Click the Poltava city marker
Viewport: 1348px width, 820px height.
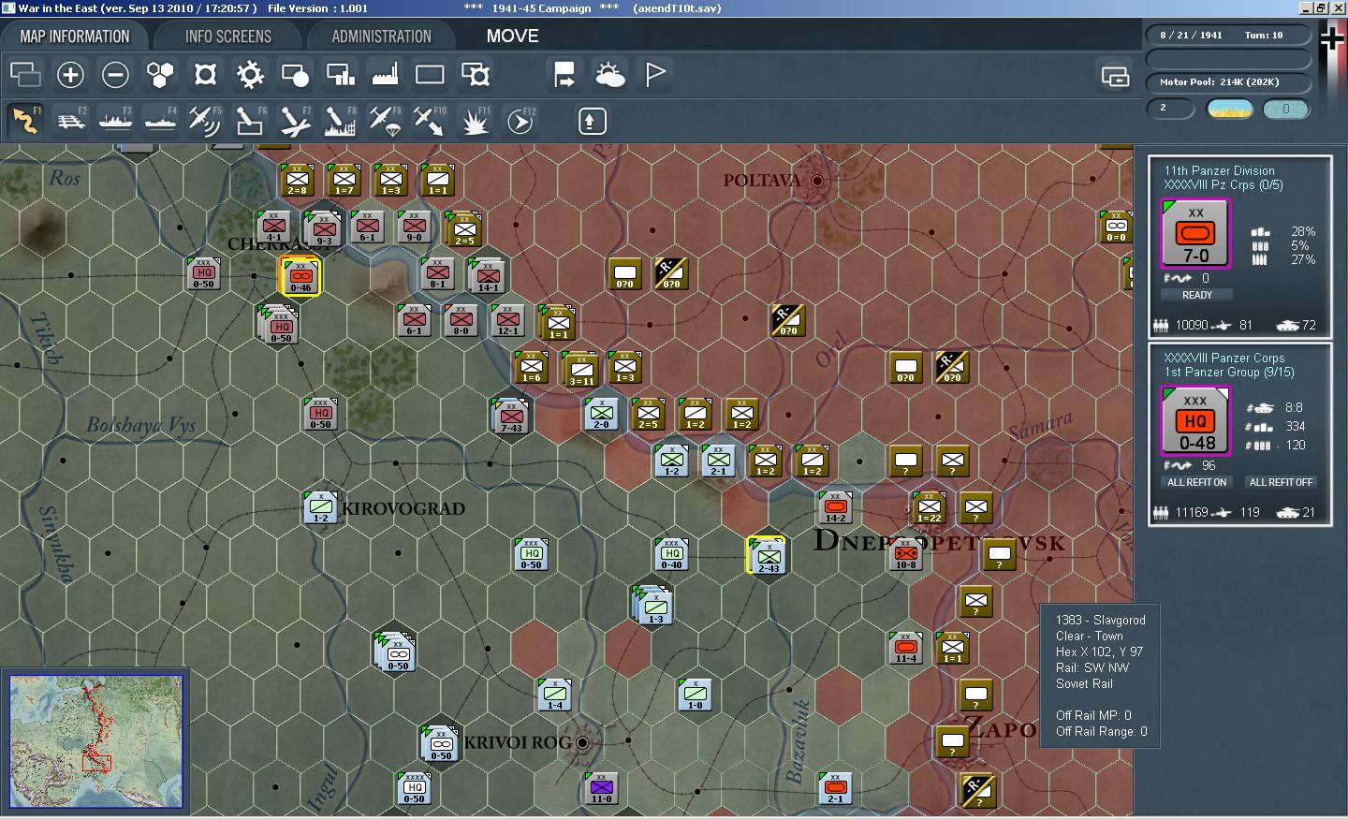817,181
